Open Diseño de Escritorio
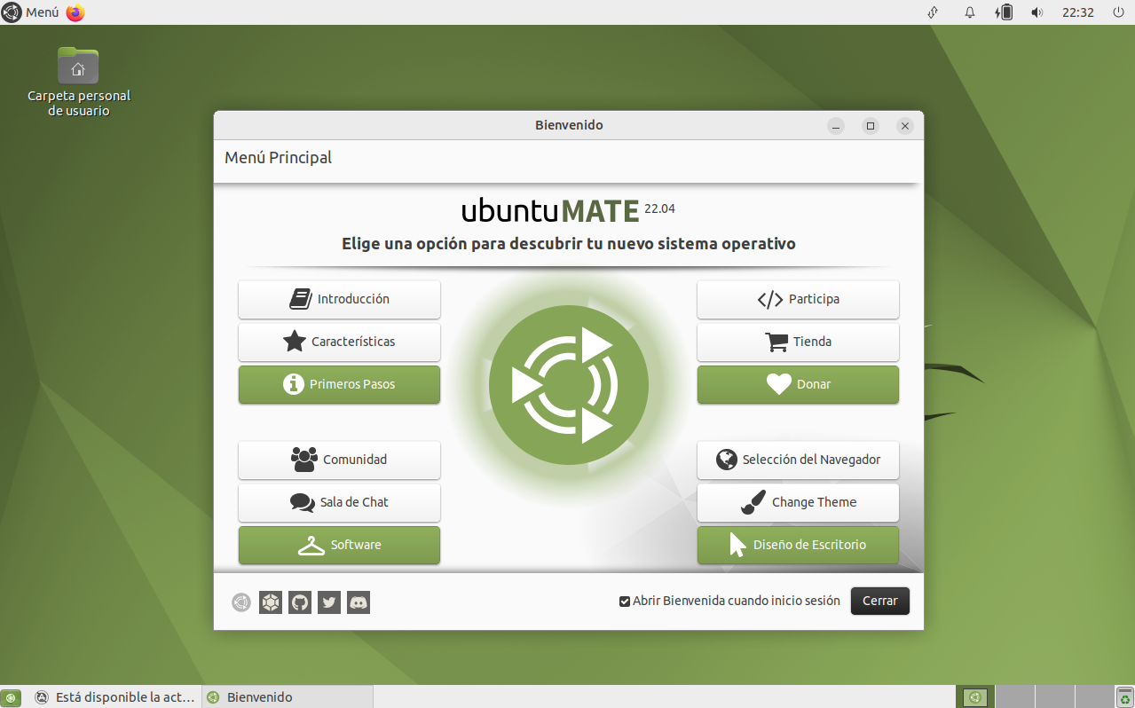This screenshot has width=1135, height=708. coord(798,545)
